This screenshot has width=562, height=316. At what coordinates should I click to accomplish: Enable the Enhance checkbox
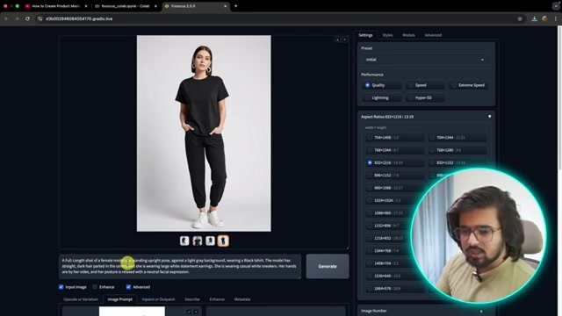click(x=95, y=287)
